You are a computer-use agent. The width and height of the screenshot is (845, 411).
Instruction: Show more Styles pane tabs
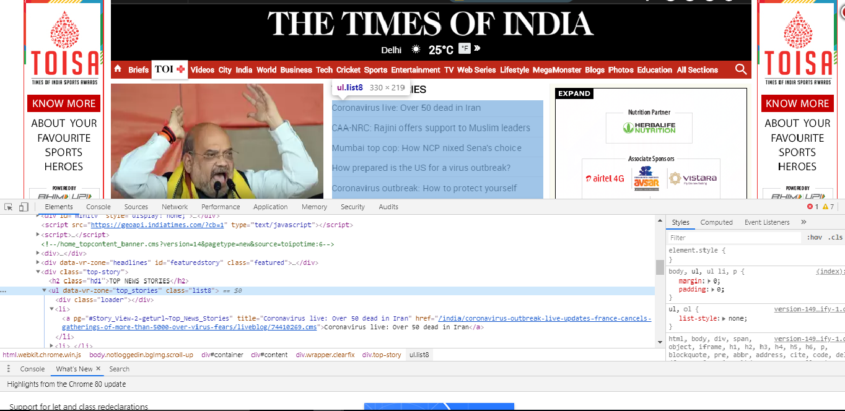tap(803, 222)
